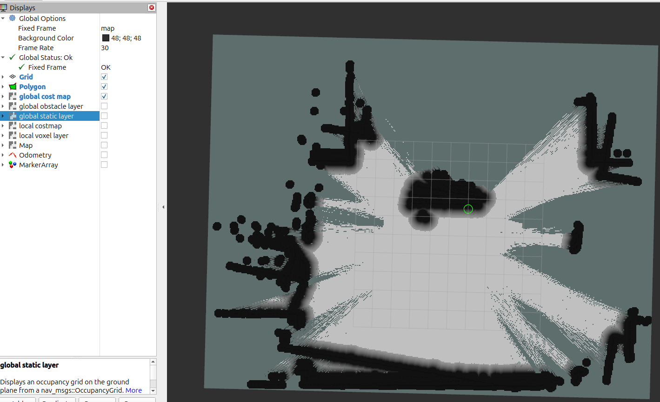Edit the Background Color value 48; 48; 48
660x402 pixels.
click(x=126, y=38)
